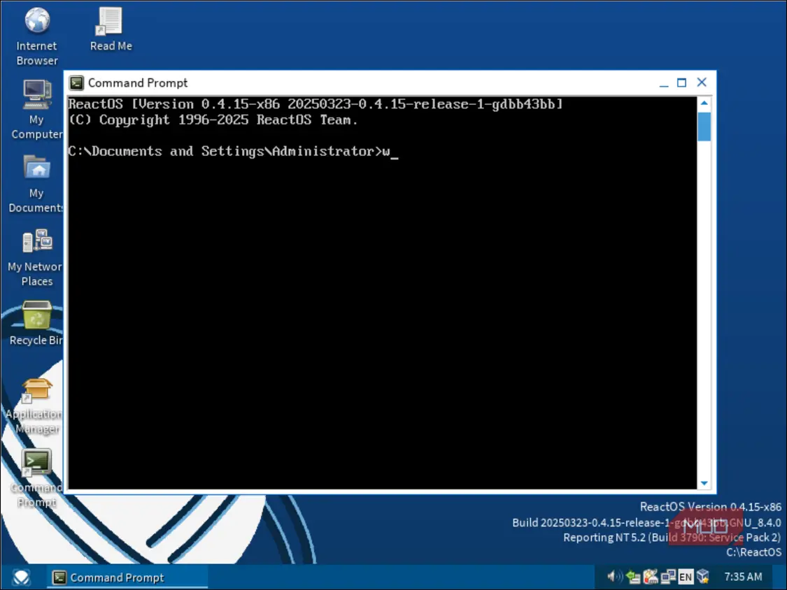Show the date via the 7:35 AM clock
The image size is (787, 590).
click(744, 577)
